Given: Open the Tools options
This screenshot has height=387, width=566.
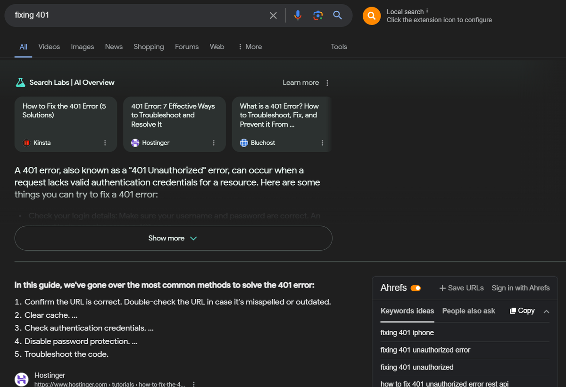Looking at the screenshot, I should pos(339,47).
